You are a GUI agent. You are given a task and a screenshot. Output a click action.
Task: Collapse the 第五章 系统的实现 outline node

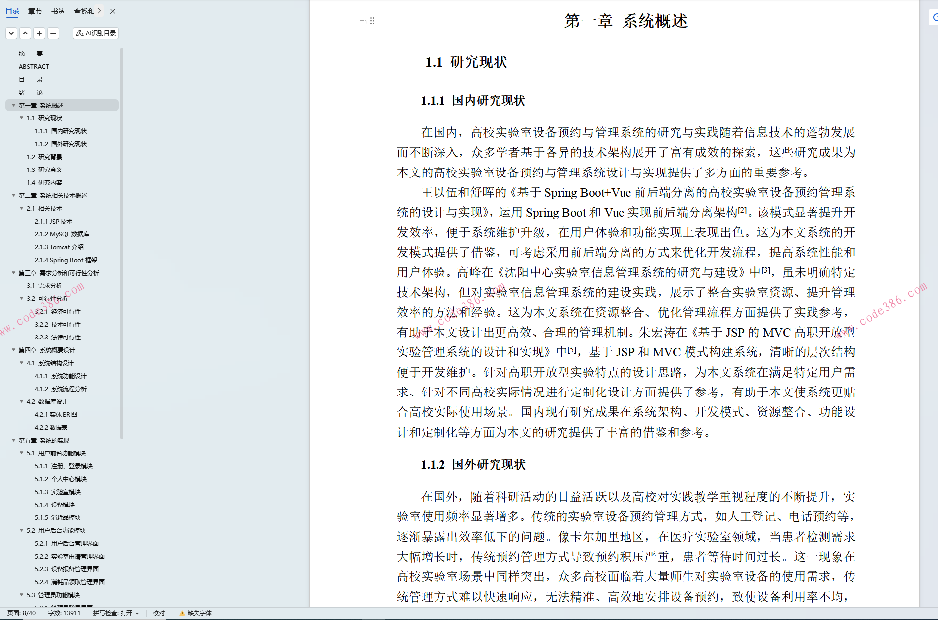[x=14, y=440]
